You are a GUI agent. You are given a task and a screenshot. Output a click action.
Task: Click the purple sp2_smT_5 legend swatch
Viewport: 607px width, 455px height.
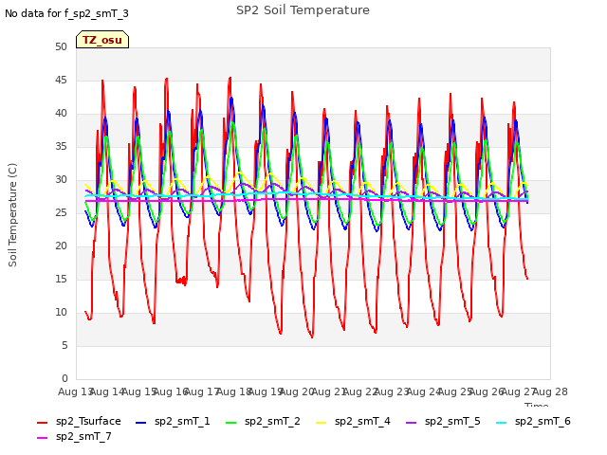(411, 423)
